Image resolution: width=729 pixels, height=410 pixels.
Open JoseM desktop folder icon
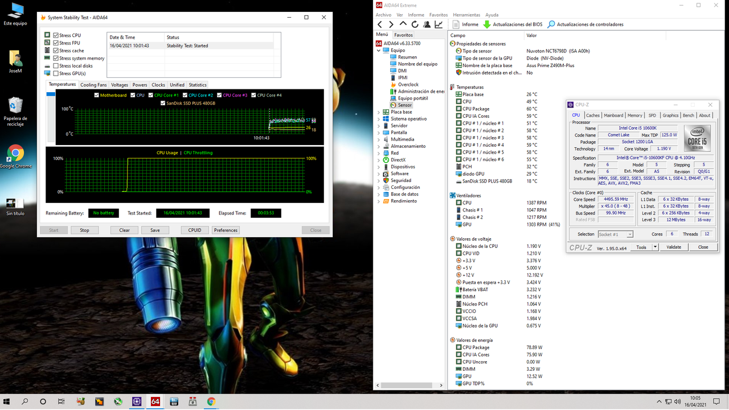[15, 63]
